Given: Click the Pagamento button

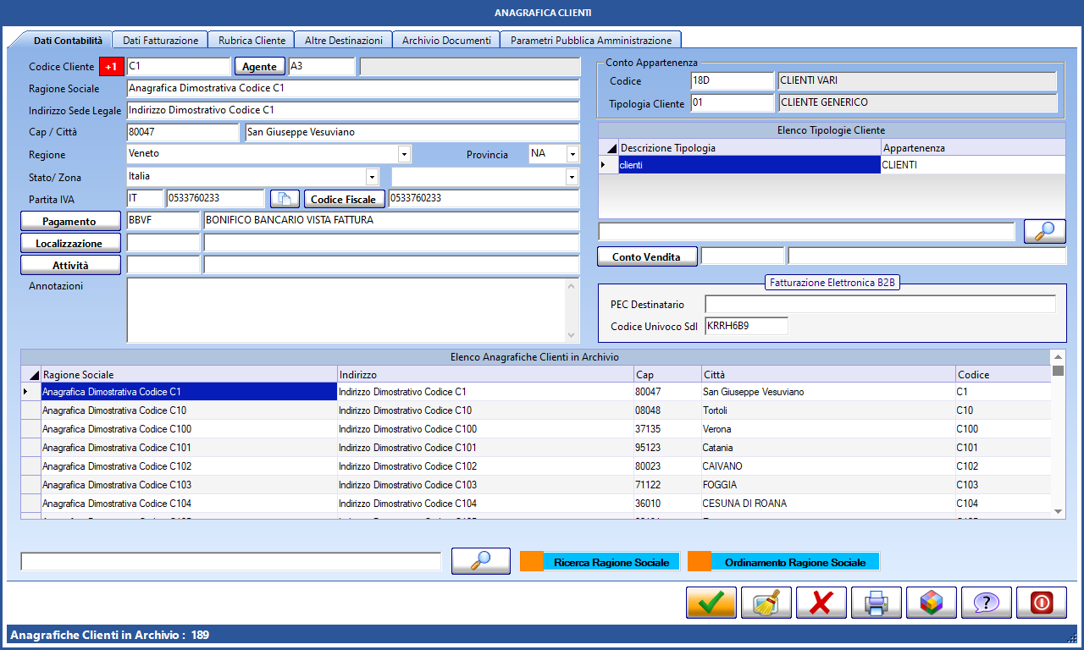Looking at the screenshot, I should [70, 221].
